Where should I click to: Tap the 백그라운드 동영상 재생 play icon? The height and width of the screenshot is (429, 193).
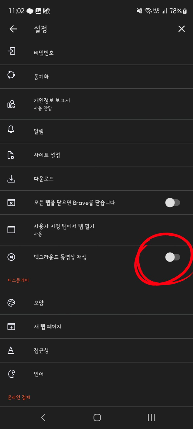tap(11, 257)
